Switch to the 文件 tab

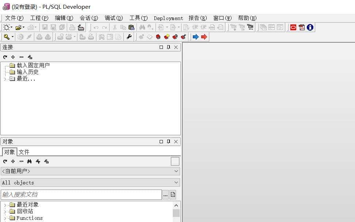(24, 152)
